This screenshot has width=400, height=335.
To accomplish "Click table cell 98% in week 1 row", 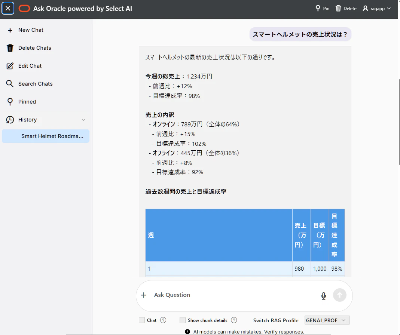I will [337, 269].
